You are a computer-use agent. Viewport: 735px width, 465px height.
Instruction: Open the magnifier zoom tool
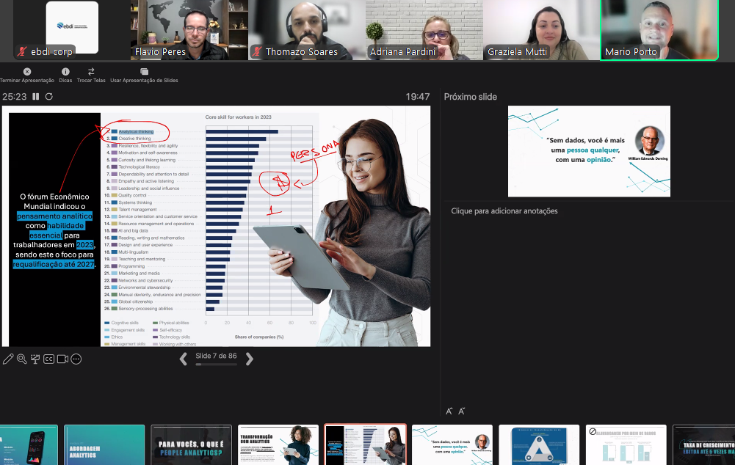[x=21, y=359]
